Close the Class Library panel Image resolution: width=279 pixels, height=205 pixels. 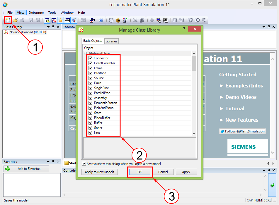[x=58, y=27]
